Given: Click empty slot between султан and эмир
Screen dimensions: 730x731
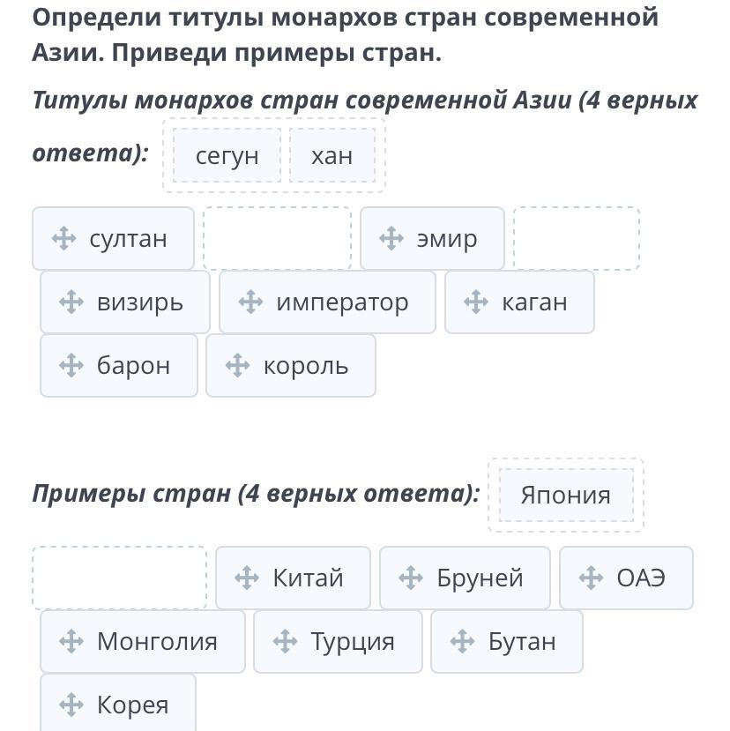Looking at the screenshot, I should pos(278,238).
